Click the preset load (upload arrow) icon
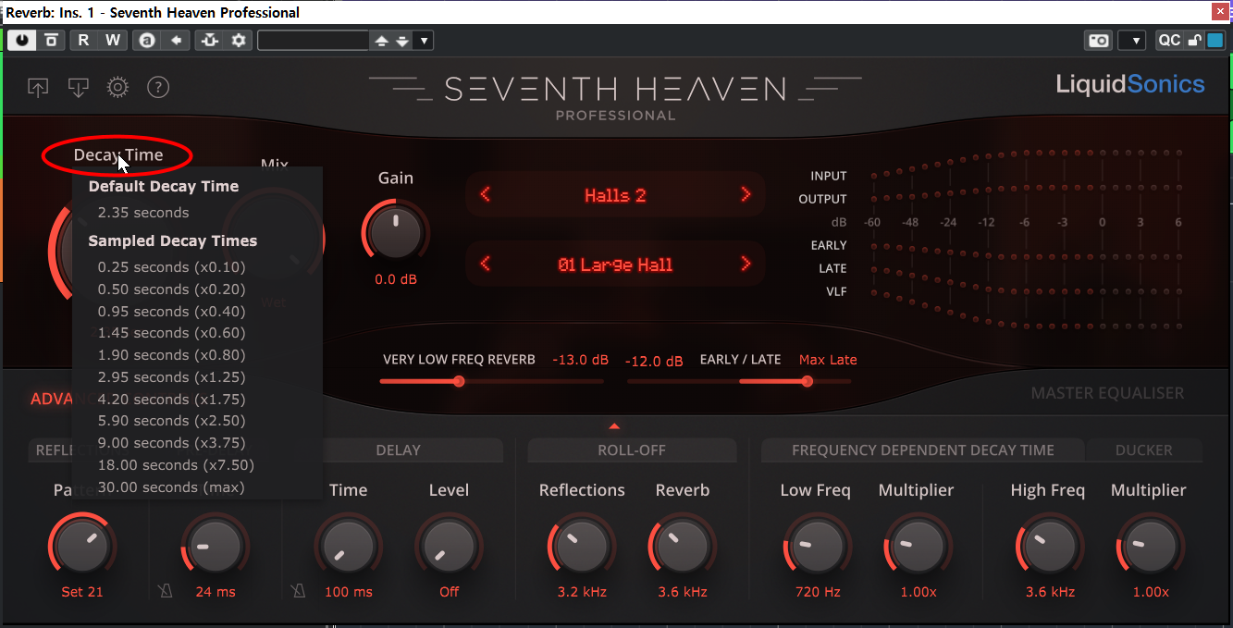This screenshot has width=1233, height=628. (38, 88)
